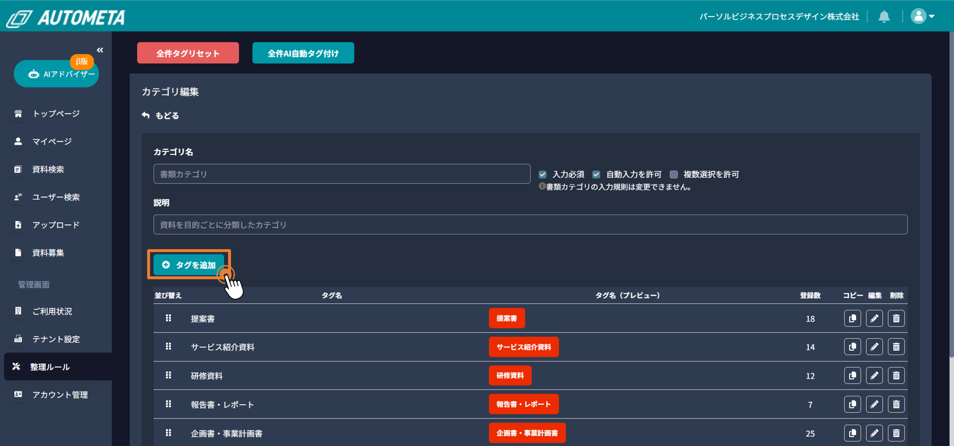Click the 登録数 column header
The height and width of the screenshot is (446, 954).
click(x=810, y=296)
